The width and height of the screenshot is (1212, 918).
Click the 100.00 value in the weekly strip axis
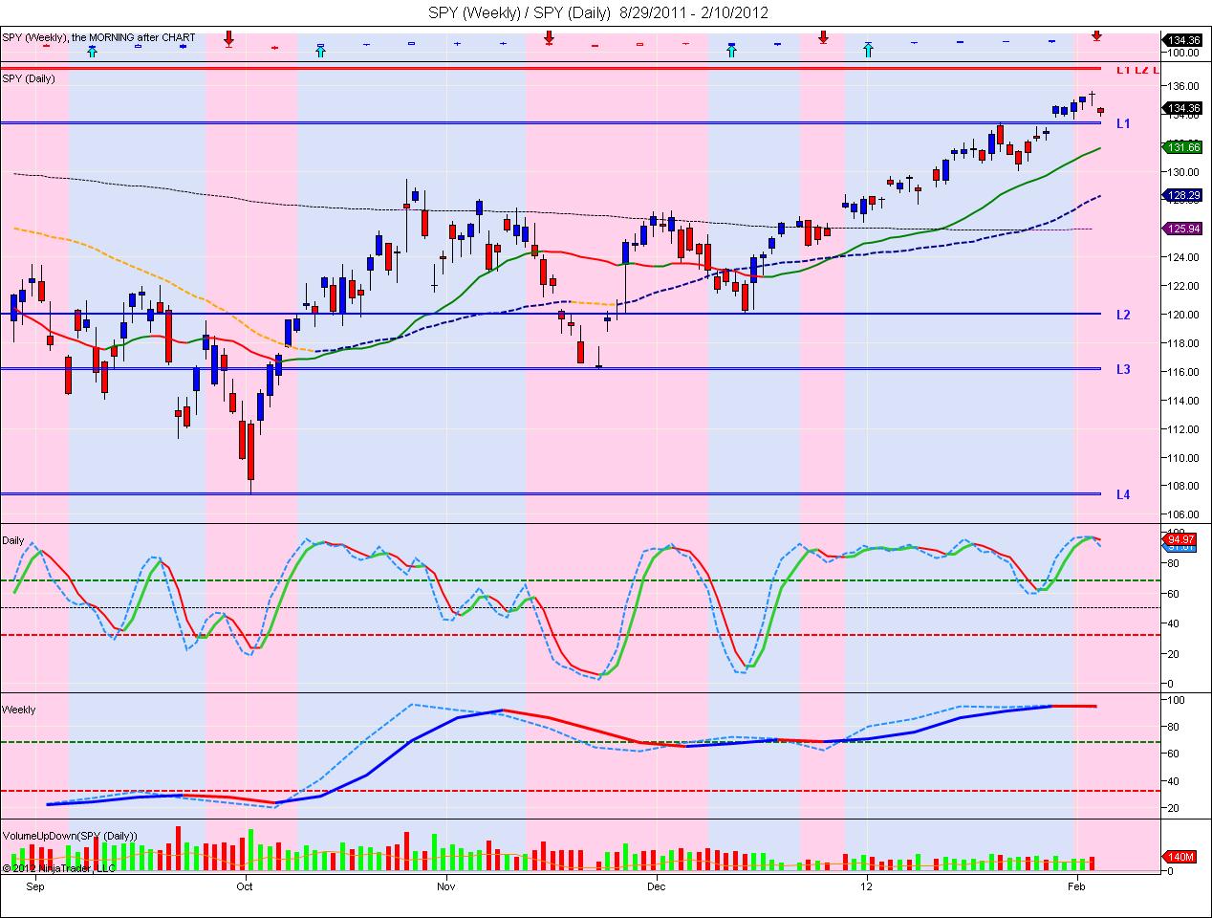1183,54
